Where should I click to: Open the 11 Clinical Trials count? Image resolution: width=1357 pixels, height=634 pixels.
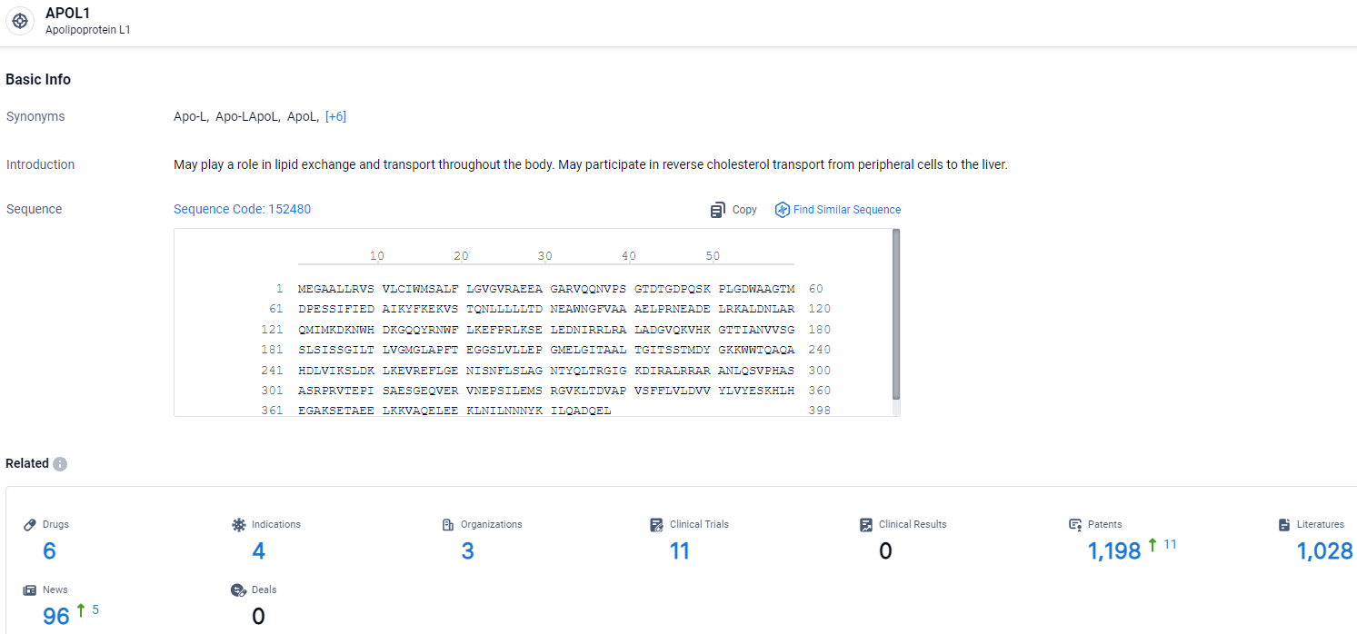pyautogui.click(x=679, y=550)
